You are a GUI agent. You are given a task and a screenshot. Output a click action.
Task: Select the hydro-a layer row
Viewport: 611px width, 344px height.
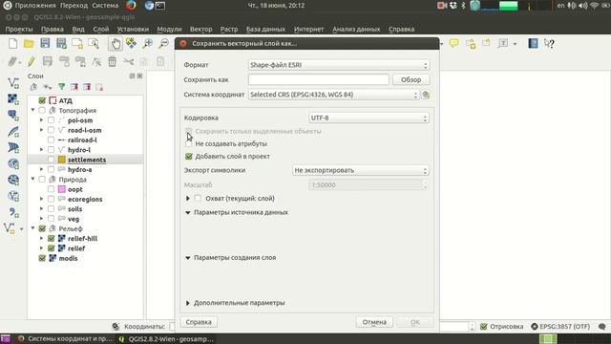[85, 170]
